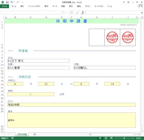This screenshot has width=144, height=140.
Task: Expand the formula bar chevron
Action: (142, 13)
